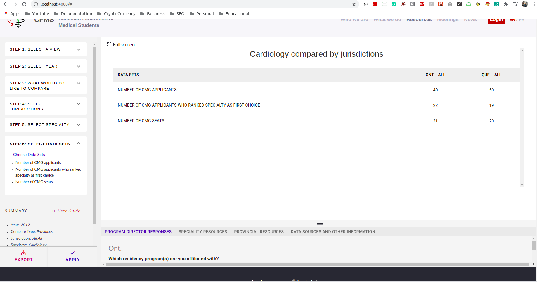This screenshot has width=537, height=282.
Task: Select the Provincial Resources tab
Action: [x=259, y=231]
